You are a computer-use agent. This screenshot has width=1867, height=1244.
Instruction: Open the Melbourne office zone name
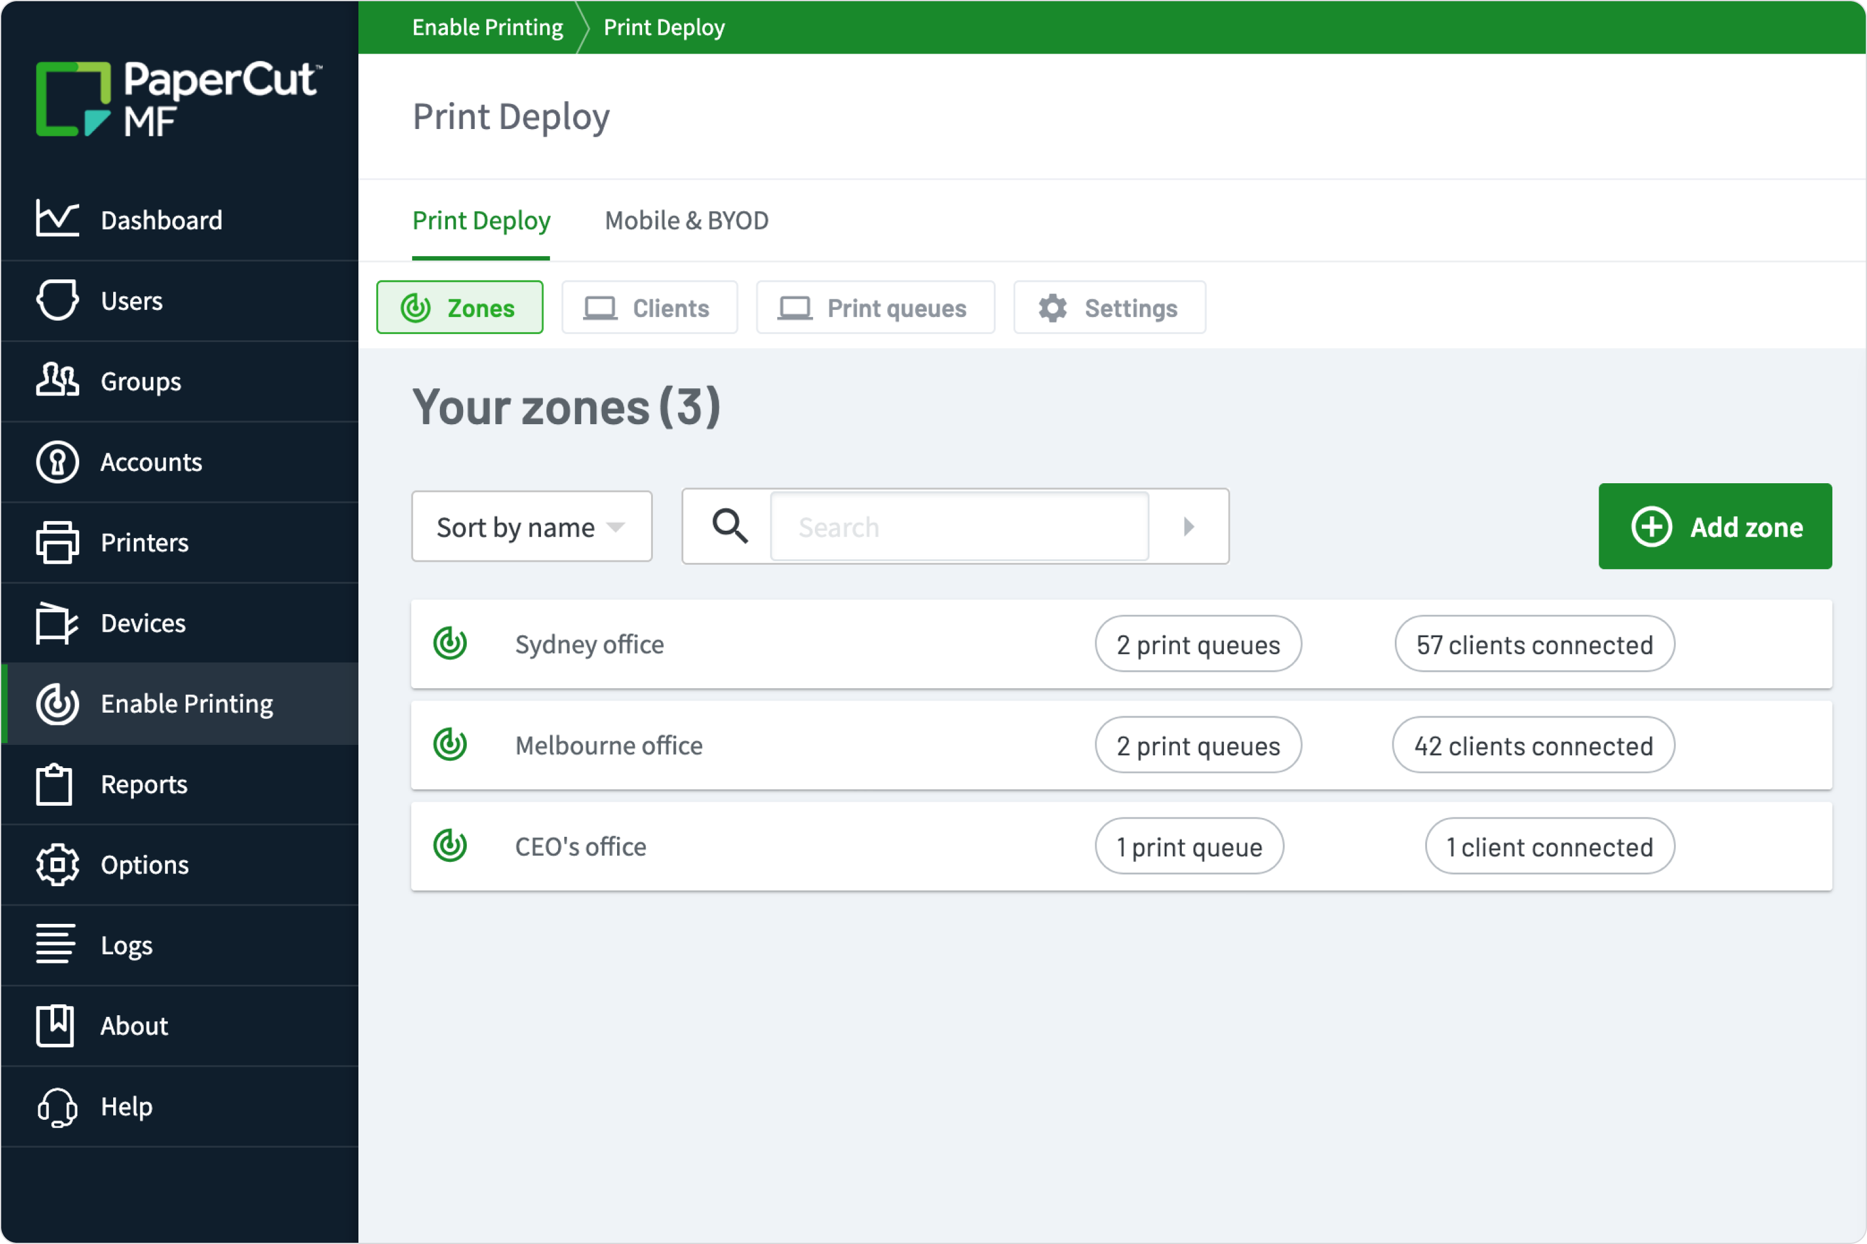tap(609, 745)
